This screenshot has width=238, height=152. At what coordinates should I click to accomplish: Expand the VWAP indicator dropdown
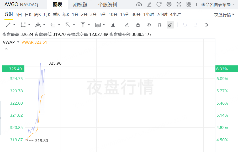pos(18,42)
